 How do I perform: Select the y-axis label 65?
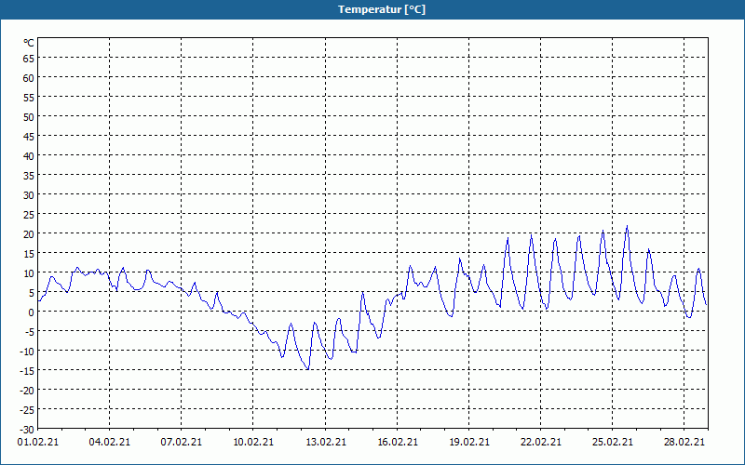tap(29, 58)
